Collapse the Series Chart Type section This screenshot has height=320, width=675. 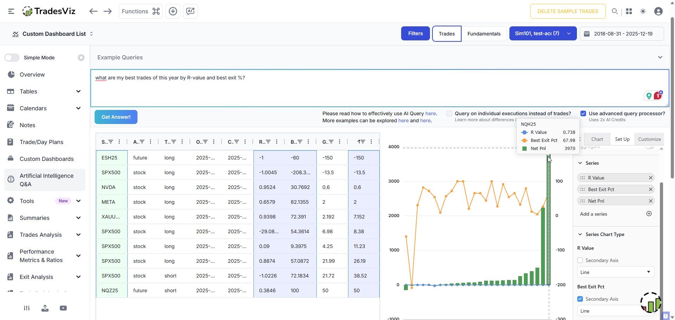pos(580,234)
